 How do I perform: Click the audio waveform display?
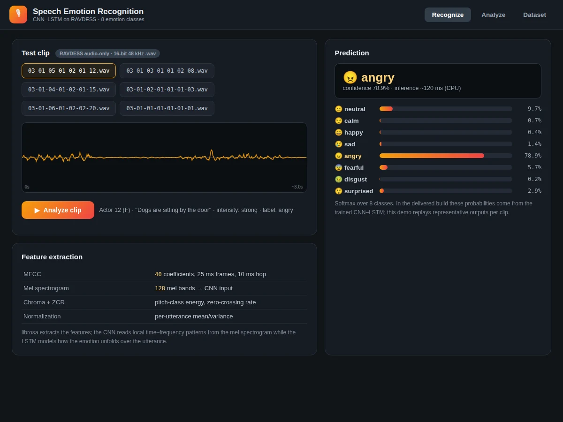coord(164,158)
